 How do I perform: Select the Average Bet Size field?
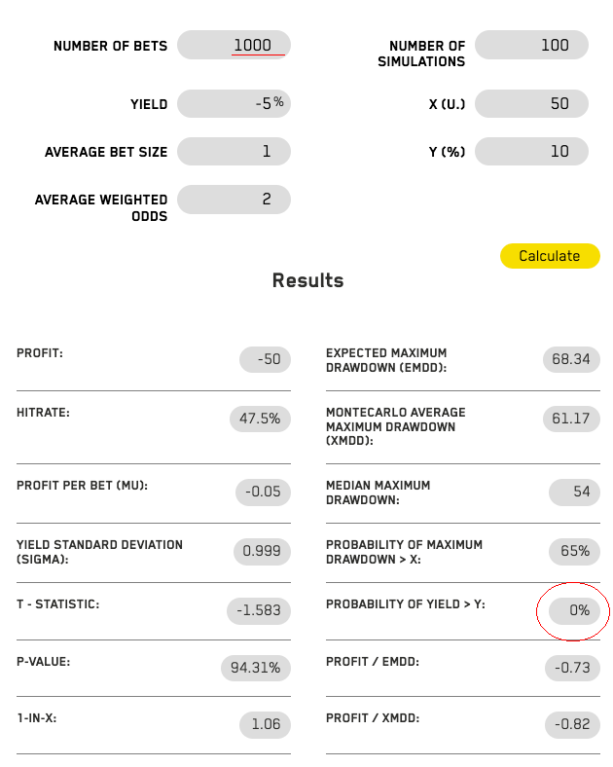click(234, 151)
